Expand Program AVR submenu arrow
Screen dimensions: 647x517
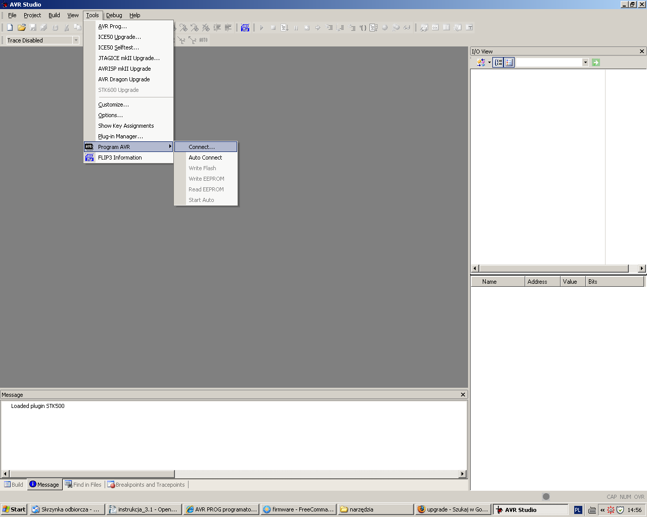170,146
